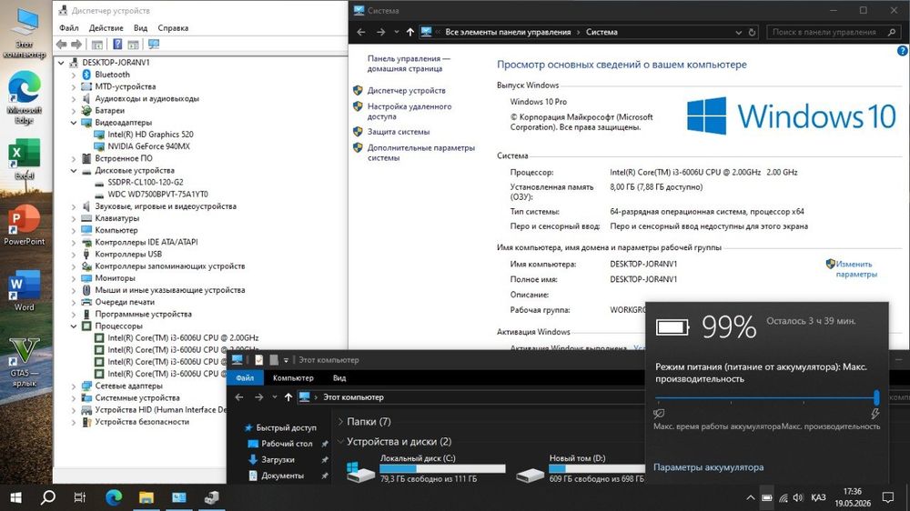
Task: Go up one level in Система window
Action: 410,33
